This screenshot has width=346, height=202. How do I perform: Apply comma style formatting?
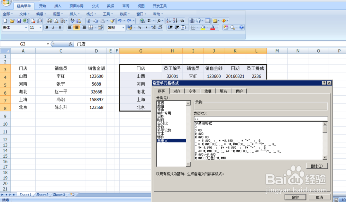pyautogui.click(x=146, y=27)
